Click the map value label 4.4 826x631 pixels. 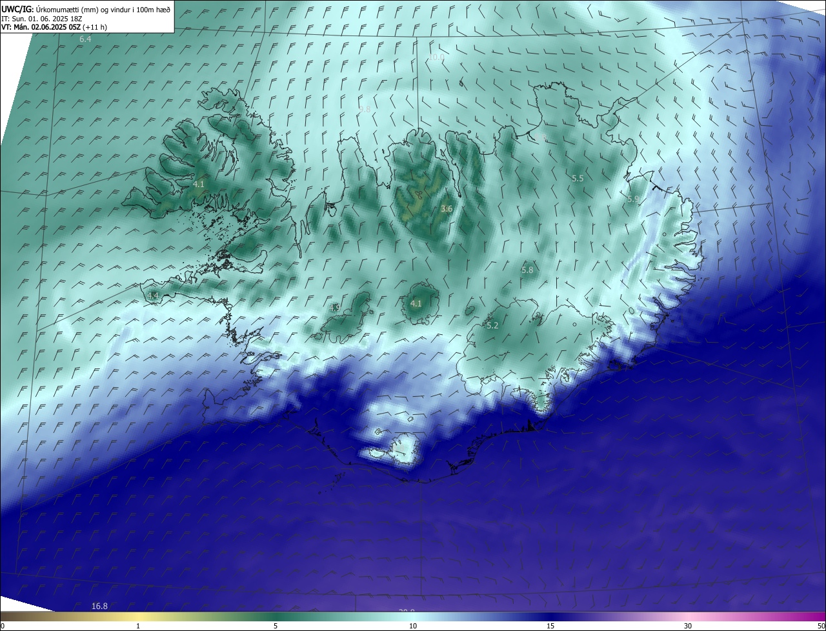click(153, 295)
